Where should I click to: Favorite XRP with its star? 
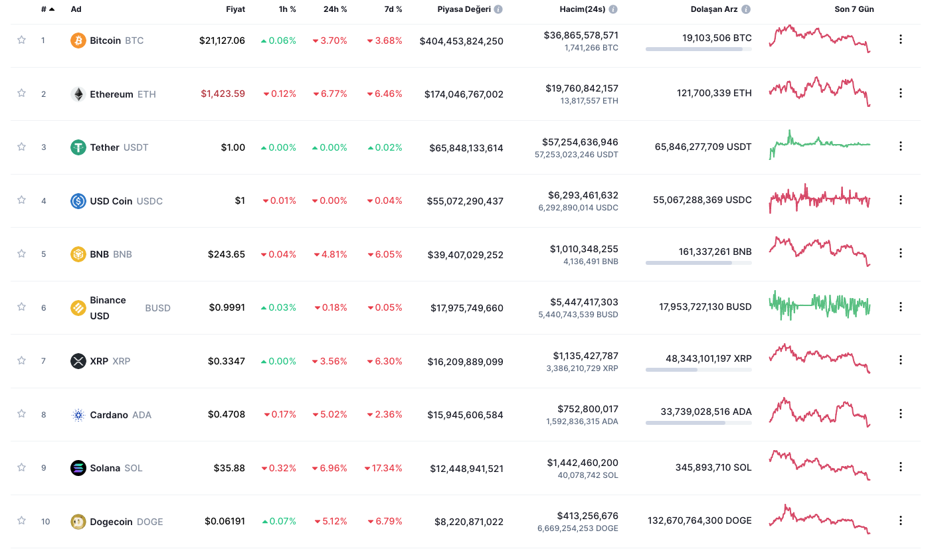click(x=21, y=360)
